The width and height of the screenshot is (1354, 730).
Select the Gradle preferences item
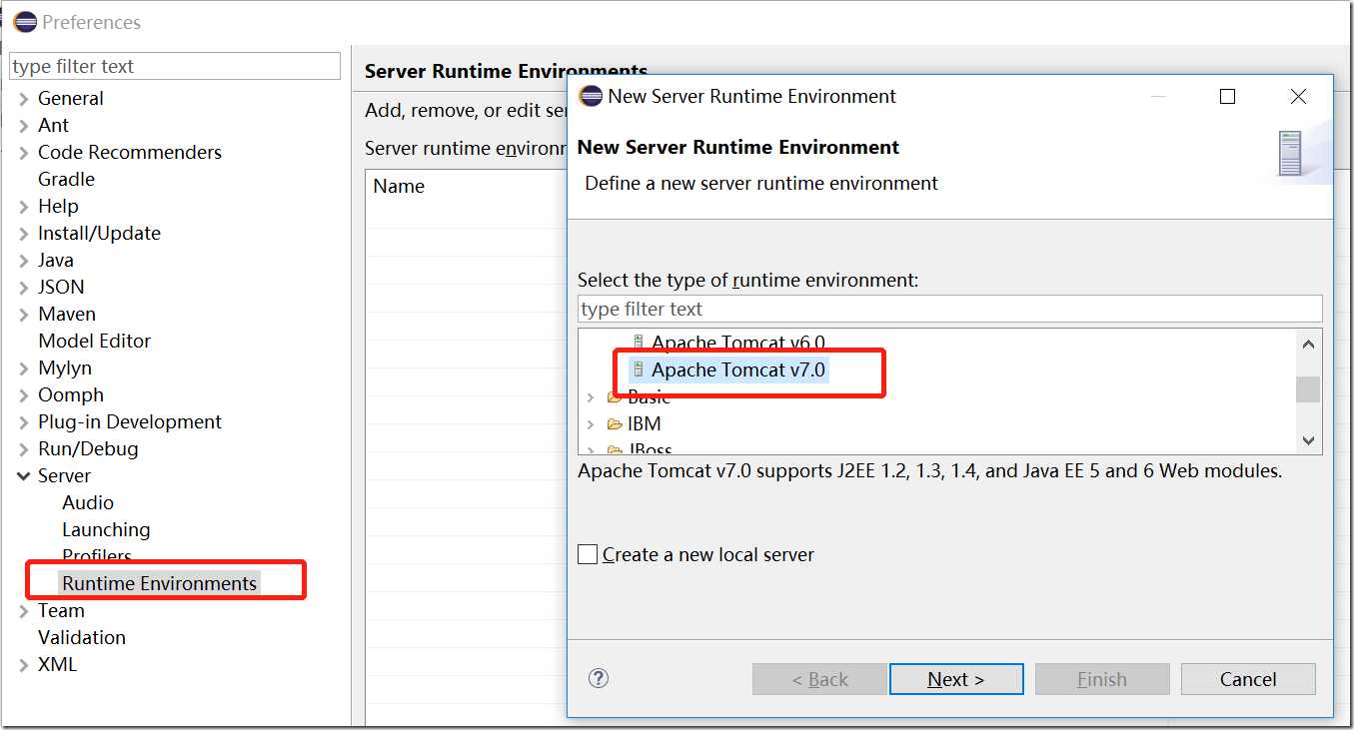pyautogui.click(x=66, y=180)
